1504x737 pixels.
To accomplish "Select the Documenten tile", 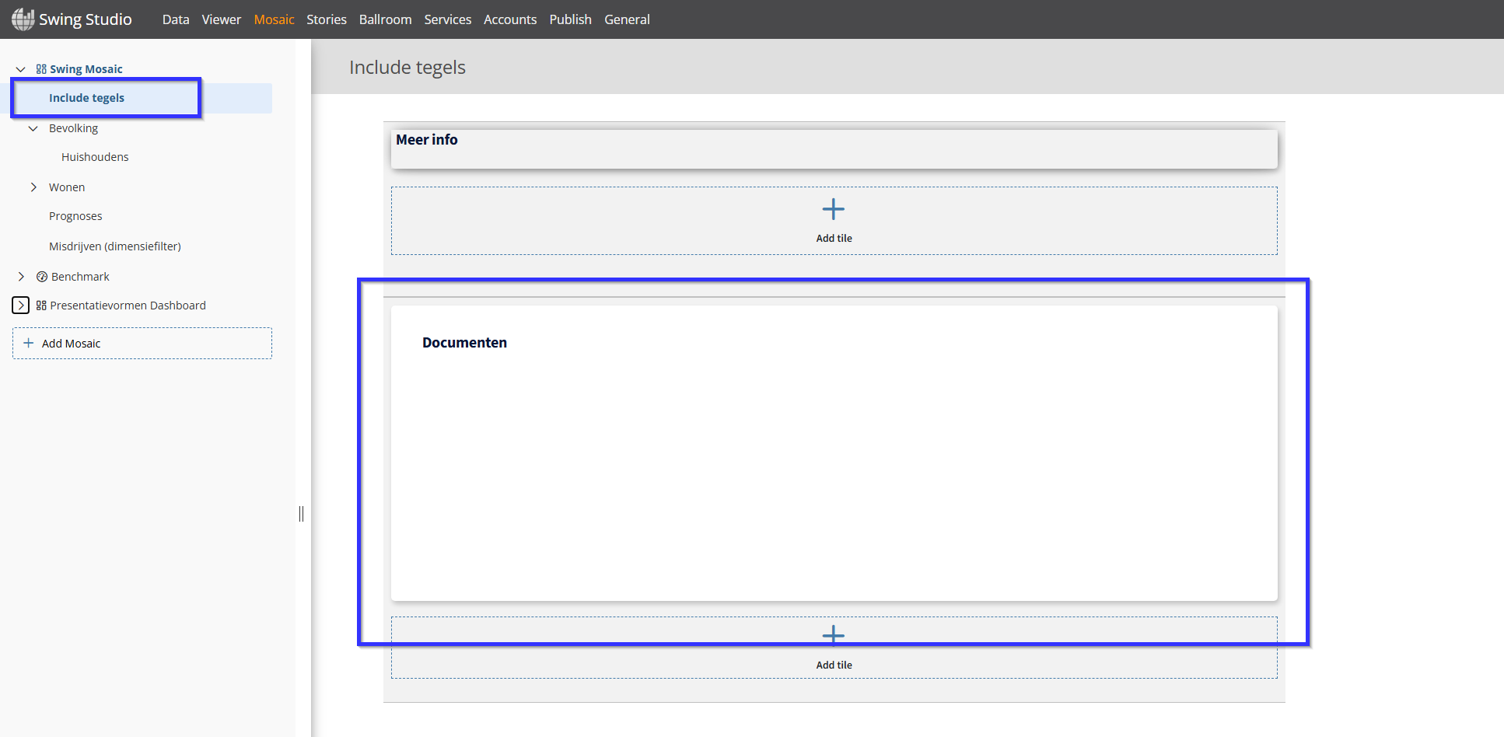I will coord(834,453).
